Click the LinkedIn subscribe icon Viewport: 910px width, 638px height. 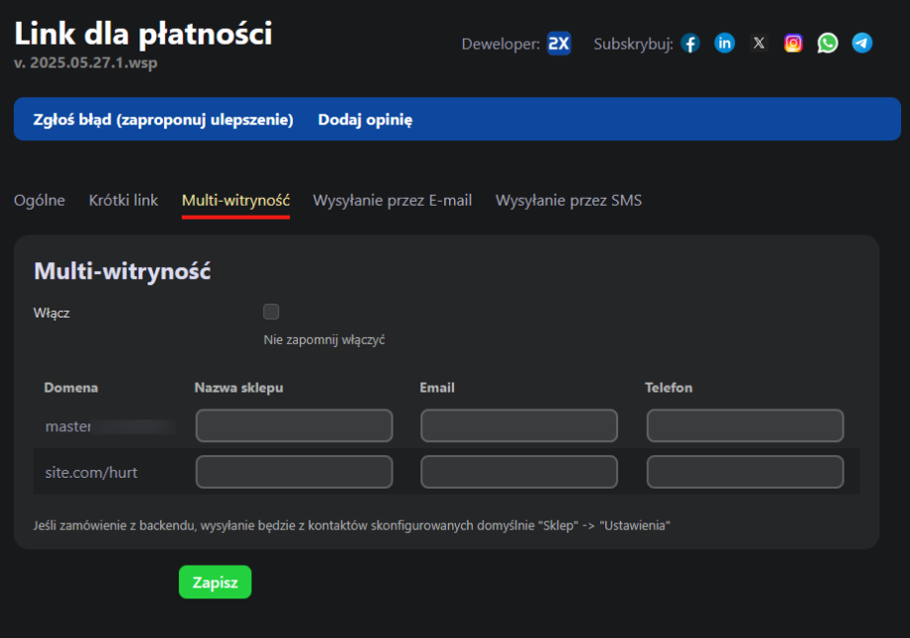coord(725,44)
